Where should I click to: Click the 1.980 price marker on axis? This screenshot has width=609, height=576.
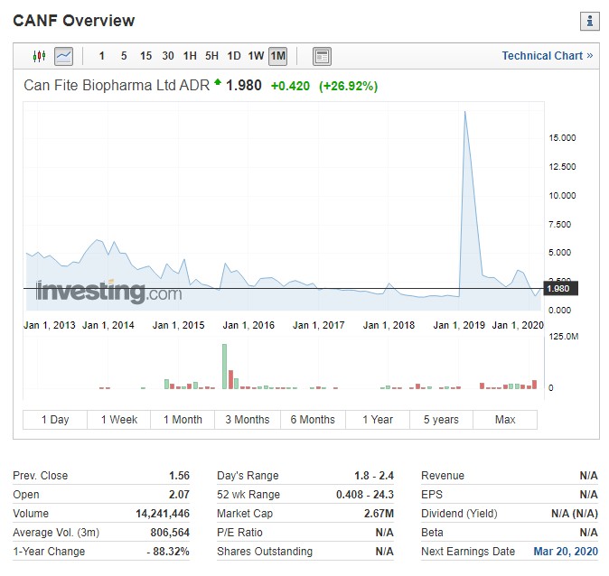click(560, 288)
